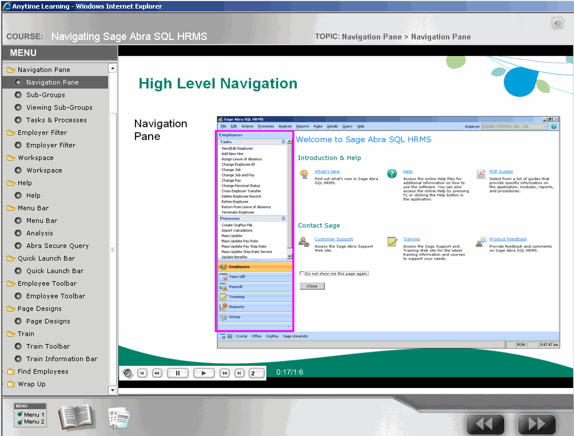Pause the lesson playback
Viewport: 574px width, 436px height.
(178, 373)
